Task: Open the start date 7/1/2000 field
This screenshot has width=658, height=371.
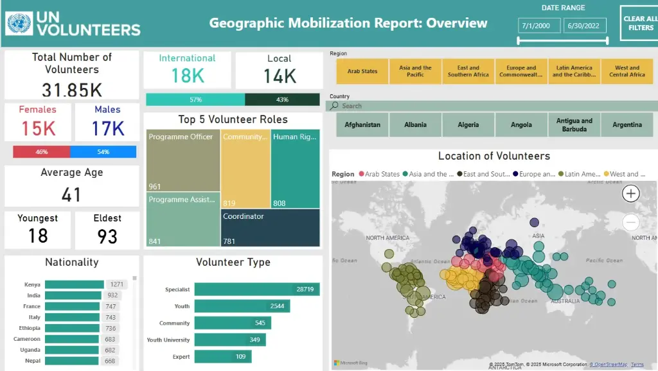Action: [x=538, y=25]
